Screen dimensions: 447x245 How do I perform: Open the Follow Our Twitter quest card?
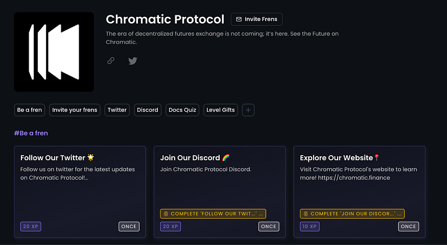tap(80, 192)
